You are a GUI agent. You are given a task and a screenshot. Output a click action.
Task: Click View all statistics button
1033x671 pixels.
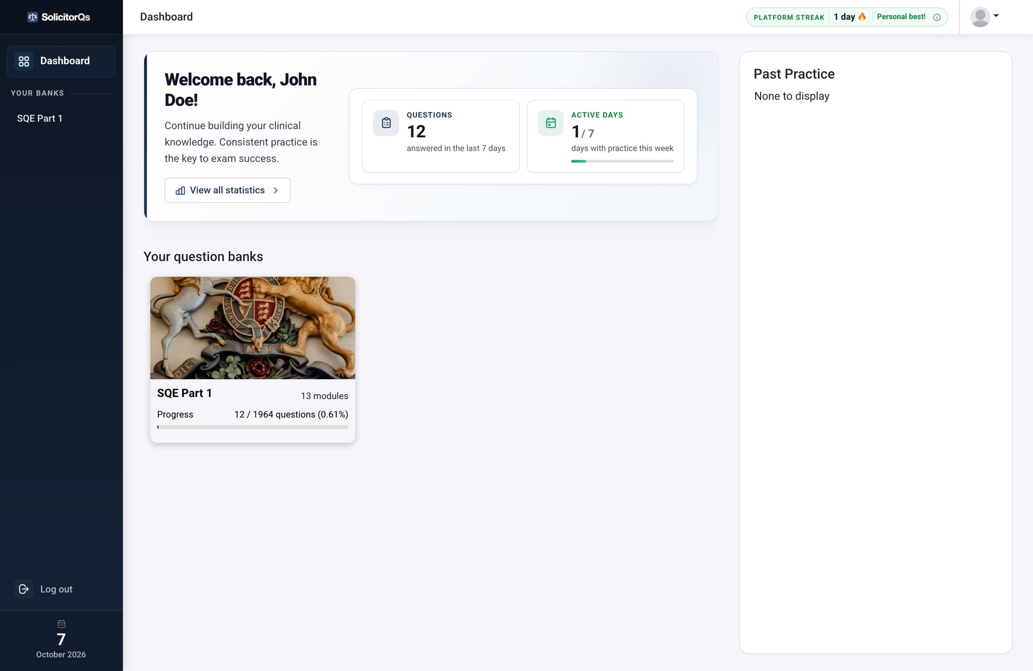(x=227, y=190)
